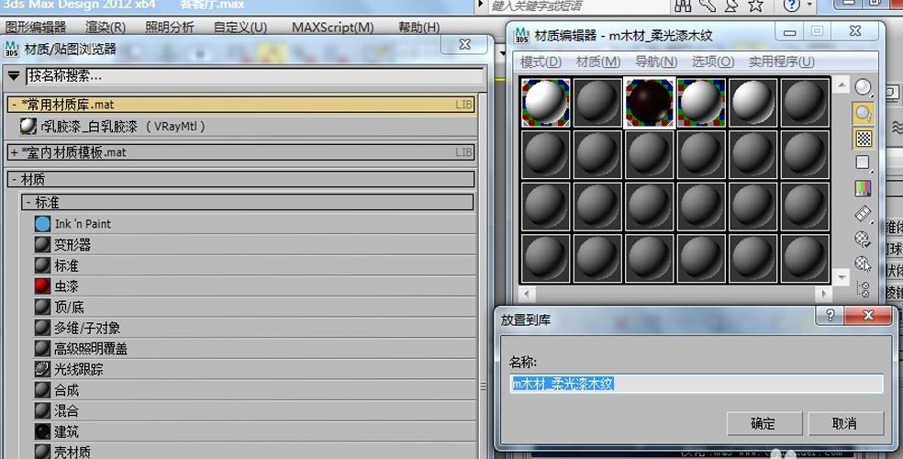Click the ? help button in 放置到库 dialog
The height and width of the screenshot is (459, 903).
click(830, 315)
